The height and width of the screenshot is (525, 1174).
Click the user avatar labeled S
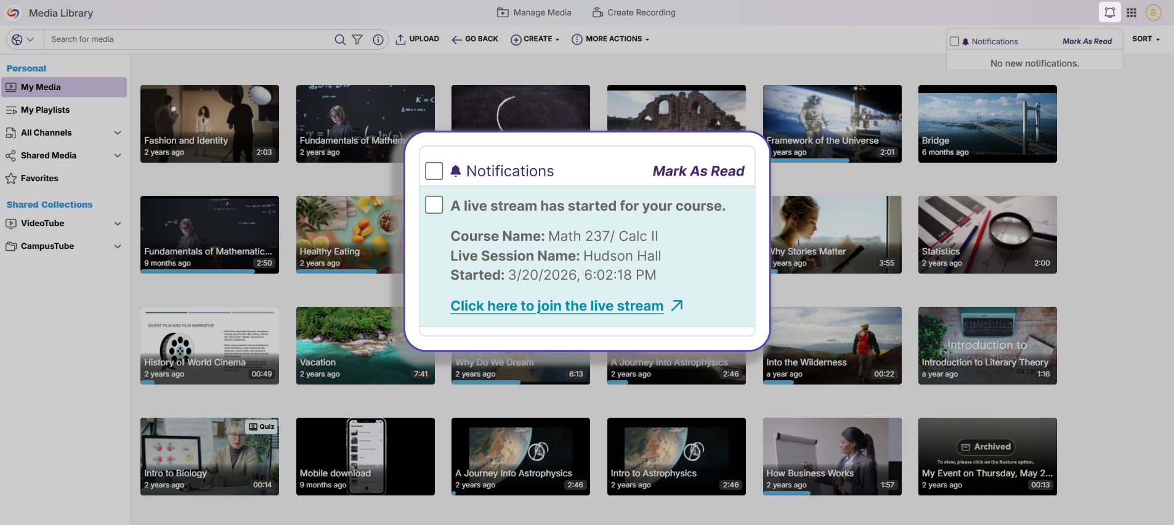point(1153,12)
